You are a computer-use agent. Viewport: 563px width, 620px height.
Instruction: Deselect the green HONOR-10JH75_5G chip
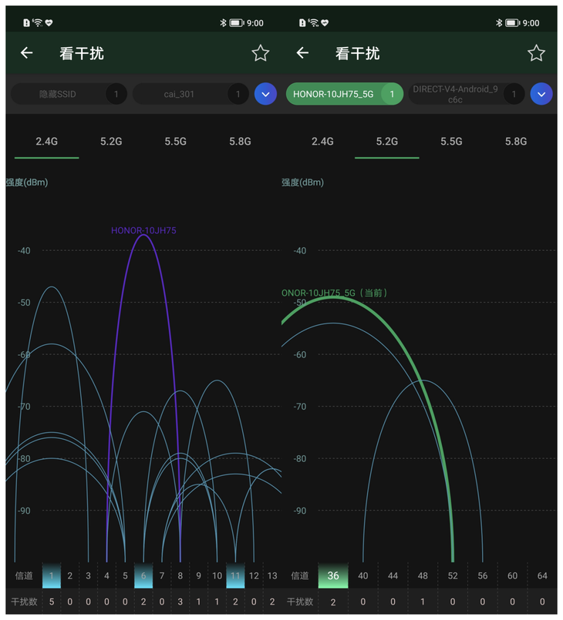(x=343, y=94)
